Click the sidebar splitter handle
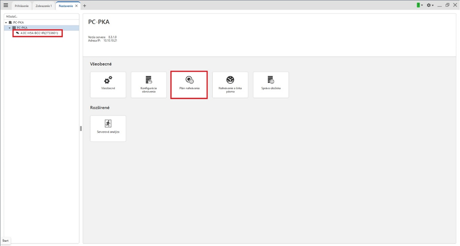The image size is (460, 246). click(x=81, y=129)
